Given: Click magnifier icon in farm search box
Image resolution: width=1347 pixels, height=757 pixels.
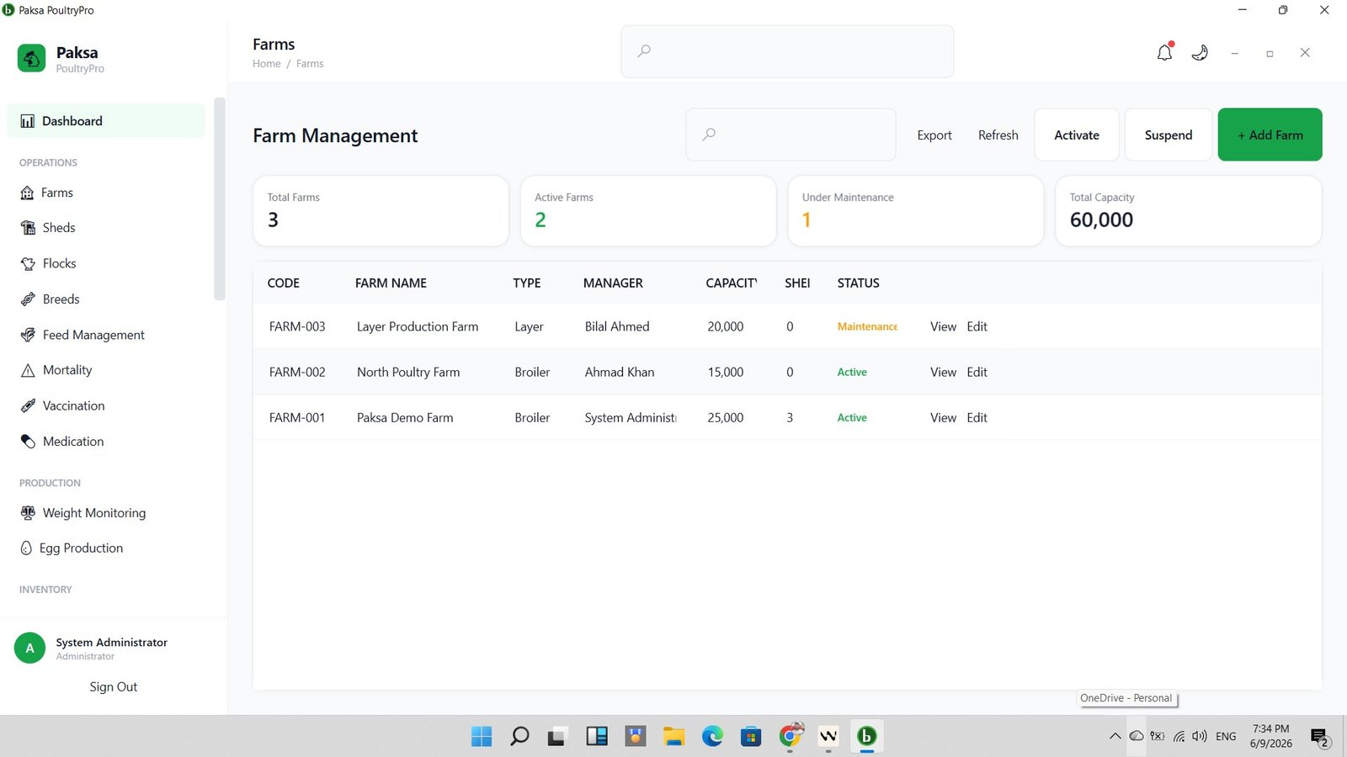Looking at the screenshot, I should point(709,135).
